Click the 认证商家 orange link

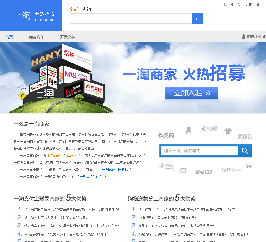click(x=73, y=156)
